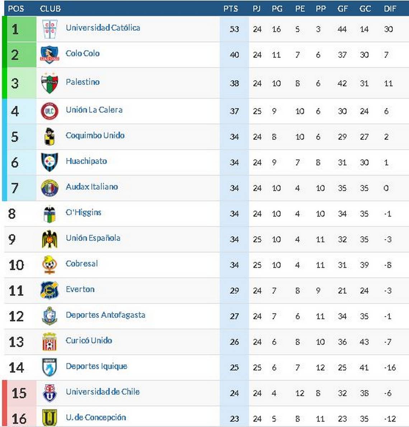Viewport: 409px width, 427px height.
Task: Click the Audax Italiano round crest
Action: tap(50, 188)
